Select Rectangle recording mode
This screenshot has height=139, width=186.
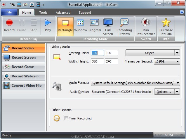[x=65, y=26]
